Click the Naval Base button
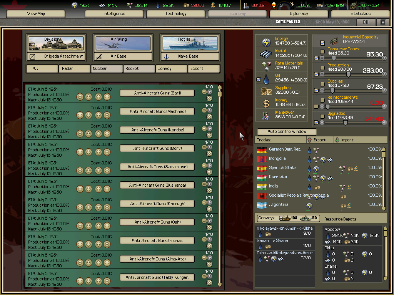 (x=190, y=56)
